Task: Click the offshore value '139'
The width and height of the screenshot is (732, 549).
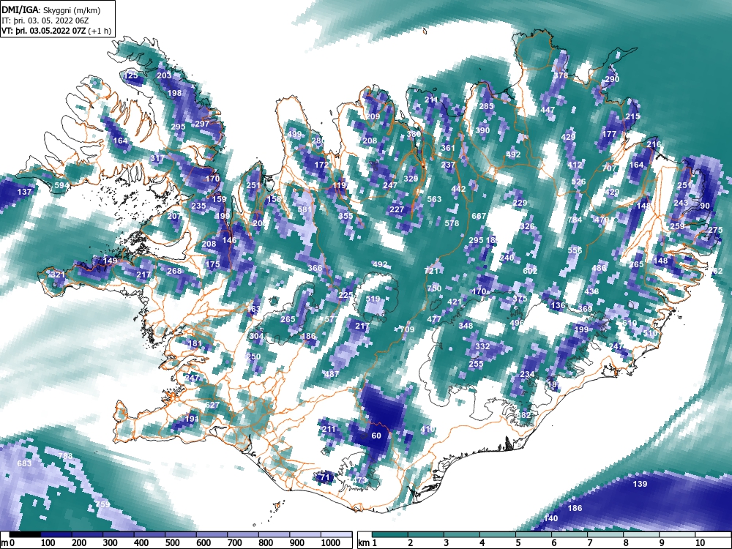Action: (x=640, y=484)
